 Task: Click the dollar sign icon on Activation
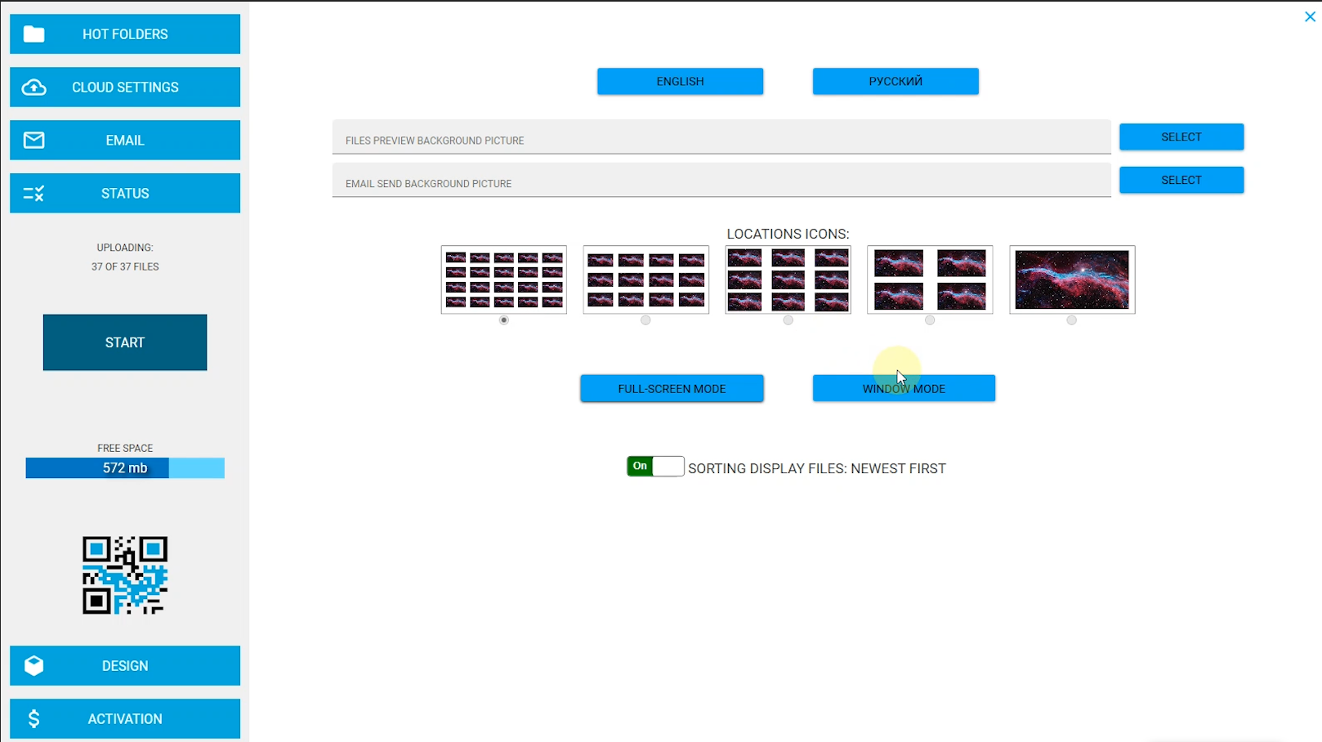(x=33, y=719)
